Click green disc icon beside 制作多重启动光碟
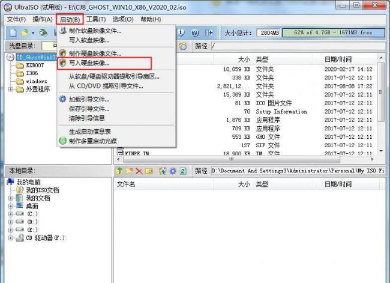This screenshot has width=390, height=283. point(62,141)
